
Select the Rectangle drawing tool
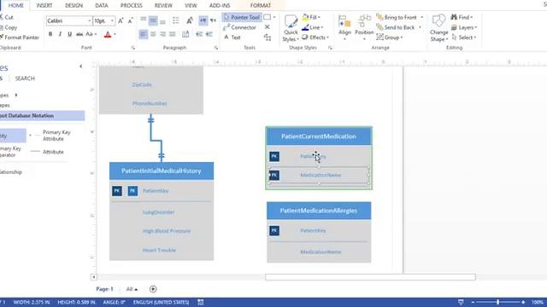click(268, 17)
